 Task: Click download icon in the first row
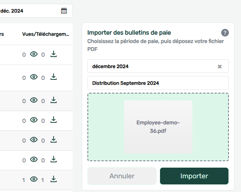[54, 54]
